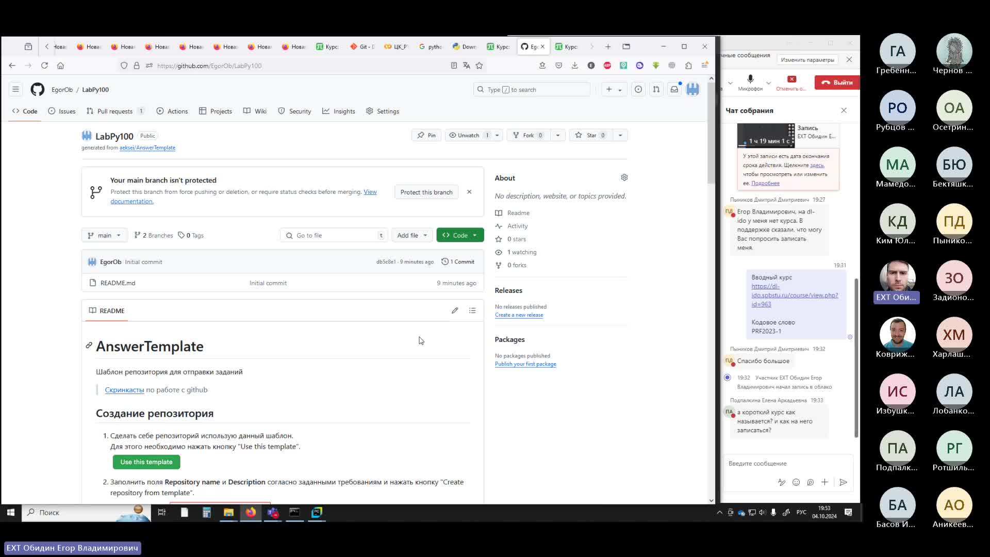The width and height of the screenshot is (990, 557).
Task: Open Task View on the taskbar
Action: 162,512
